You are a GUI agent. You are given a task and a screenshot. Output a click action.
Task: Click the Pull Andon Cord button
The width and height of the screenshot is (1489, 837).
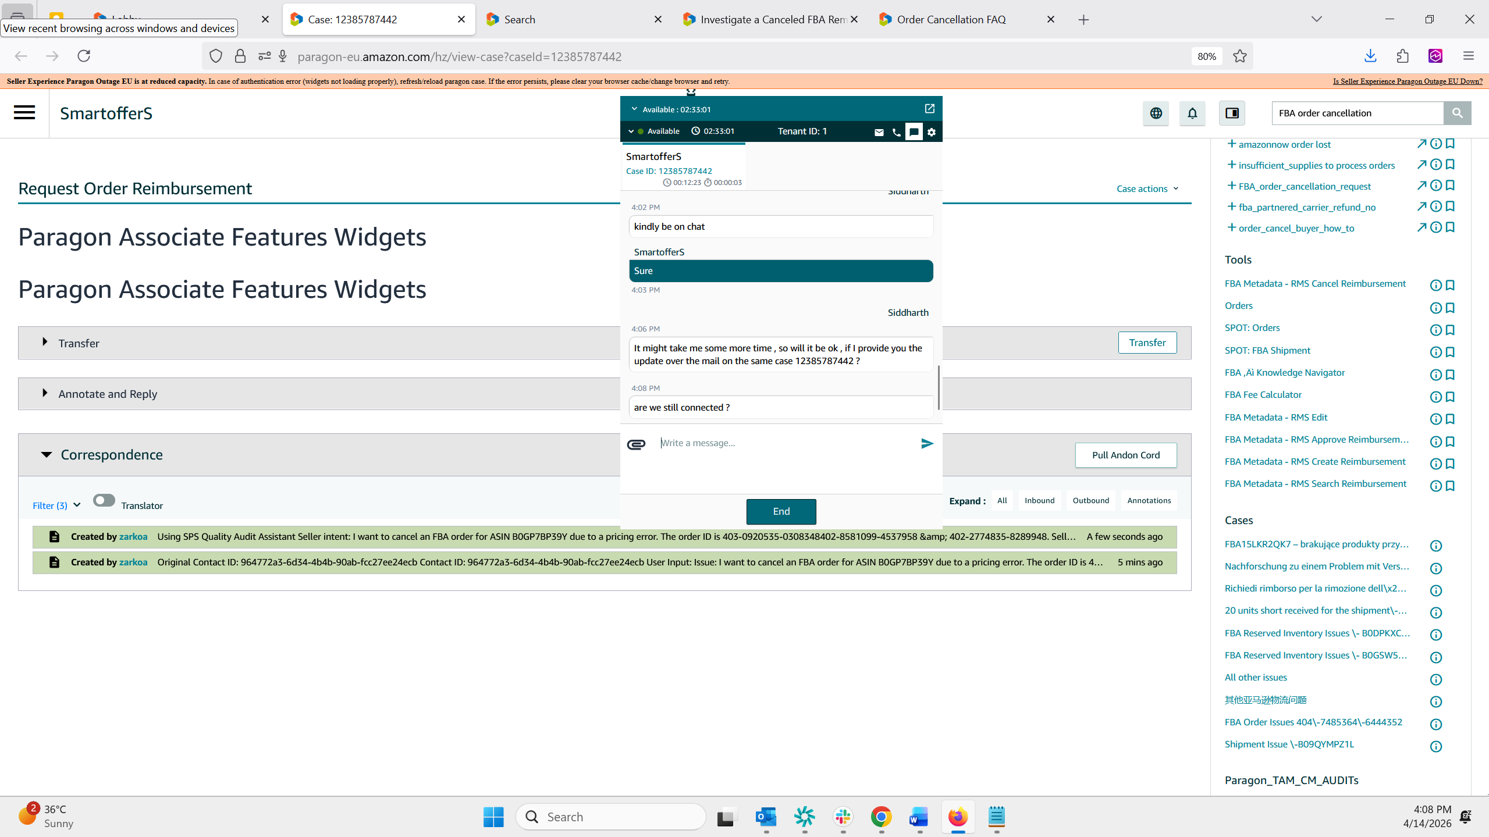1125,455
